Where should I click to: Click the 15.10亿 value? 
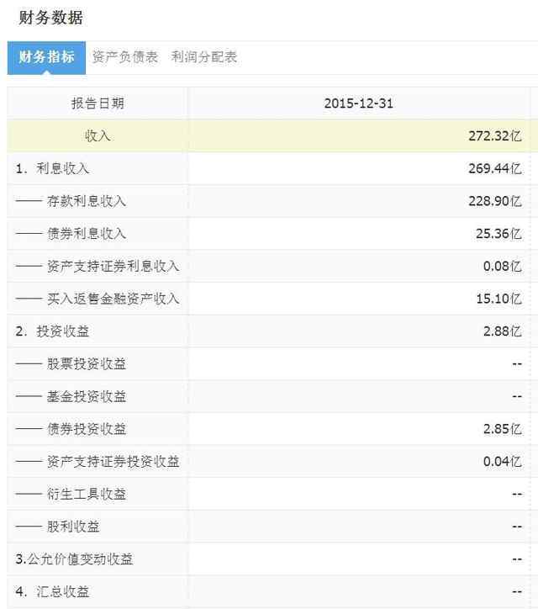[498, 299]
